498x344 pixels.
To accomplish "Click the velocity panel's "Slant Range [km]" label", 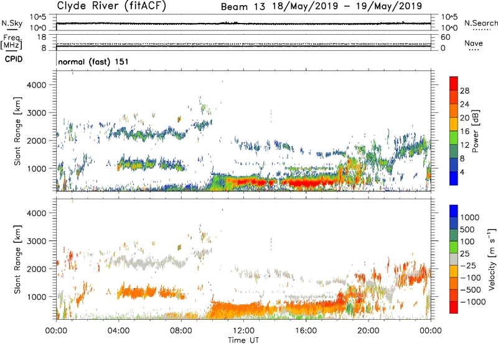I will click(x=17, y=259).
